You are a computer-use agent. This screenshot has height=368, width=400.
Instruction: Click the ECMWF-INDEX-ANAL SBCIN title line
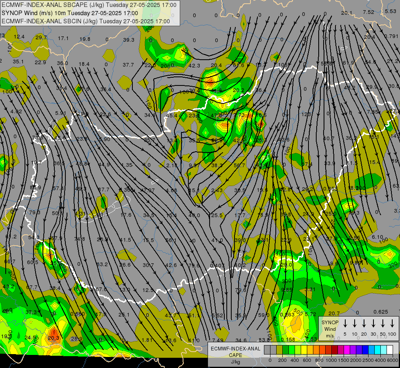(x=86, y=21)
